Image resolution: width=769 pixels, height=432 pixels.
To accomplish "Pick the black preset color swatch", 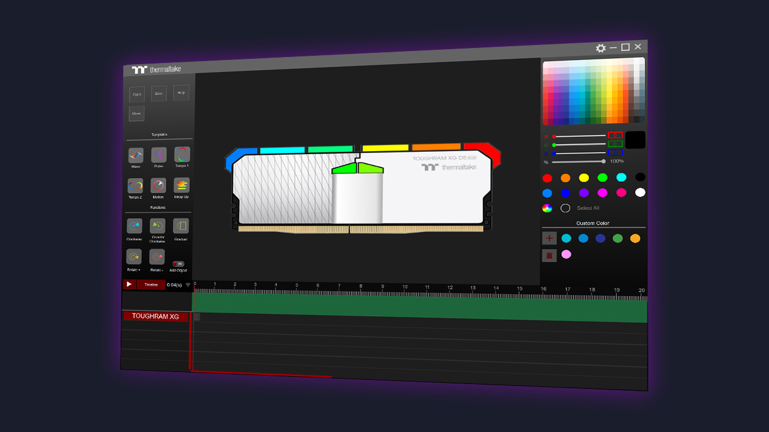I will (x=640, y=177).
